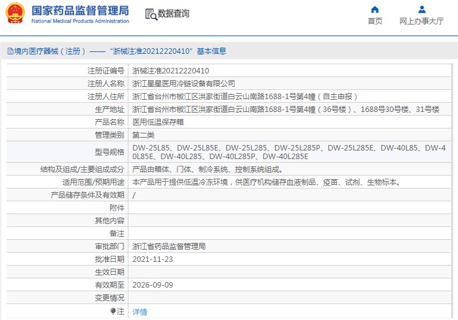This screenshot has width=458, height=320.
Task: Click the 其他内容 label
Action: coord(109,221)
